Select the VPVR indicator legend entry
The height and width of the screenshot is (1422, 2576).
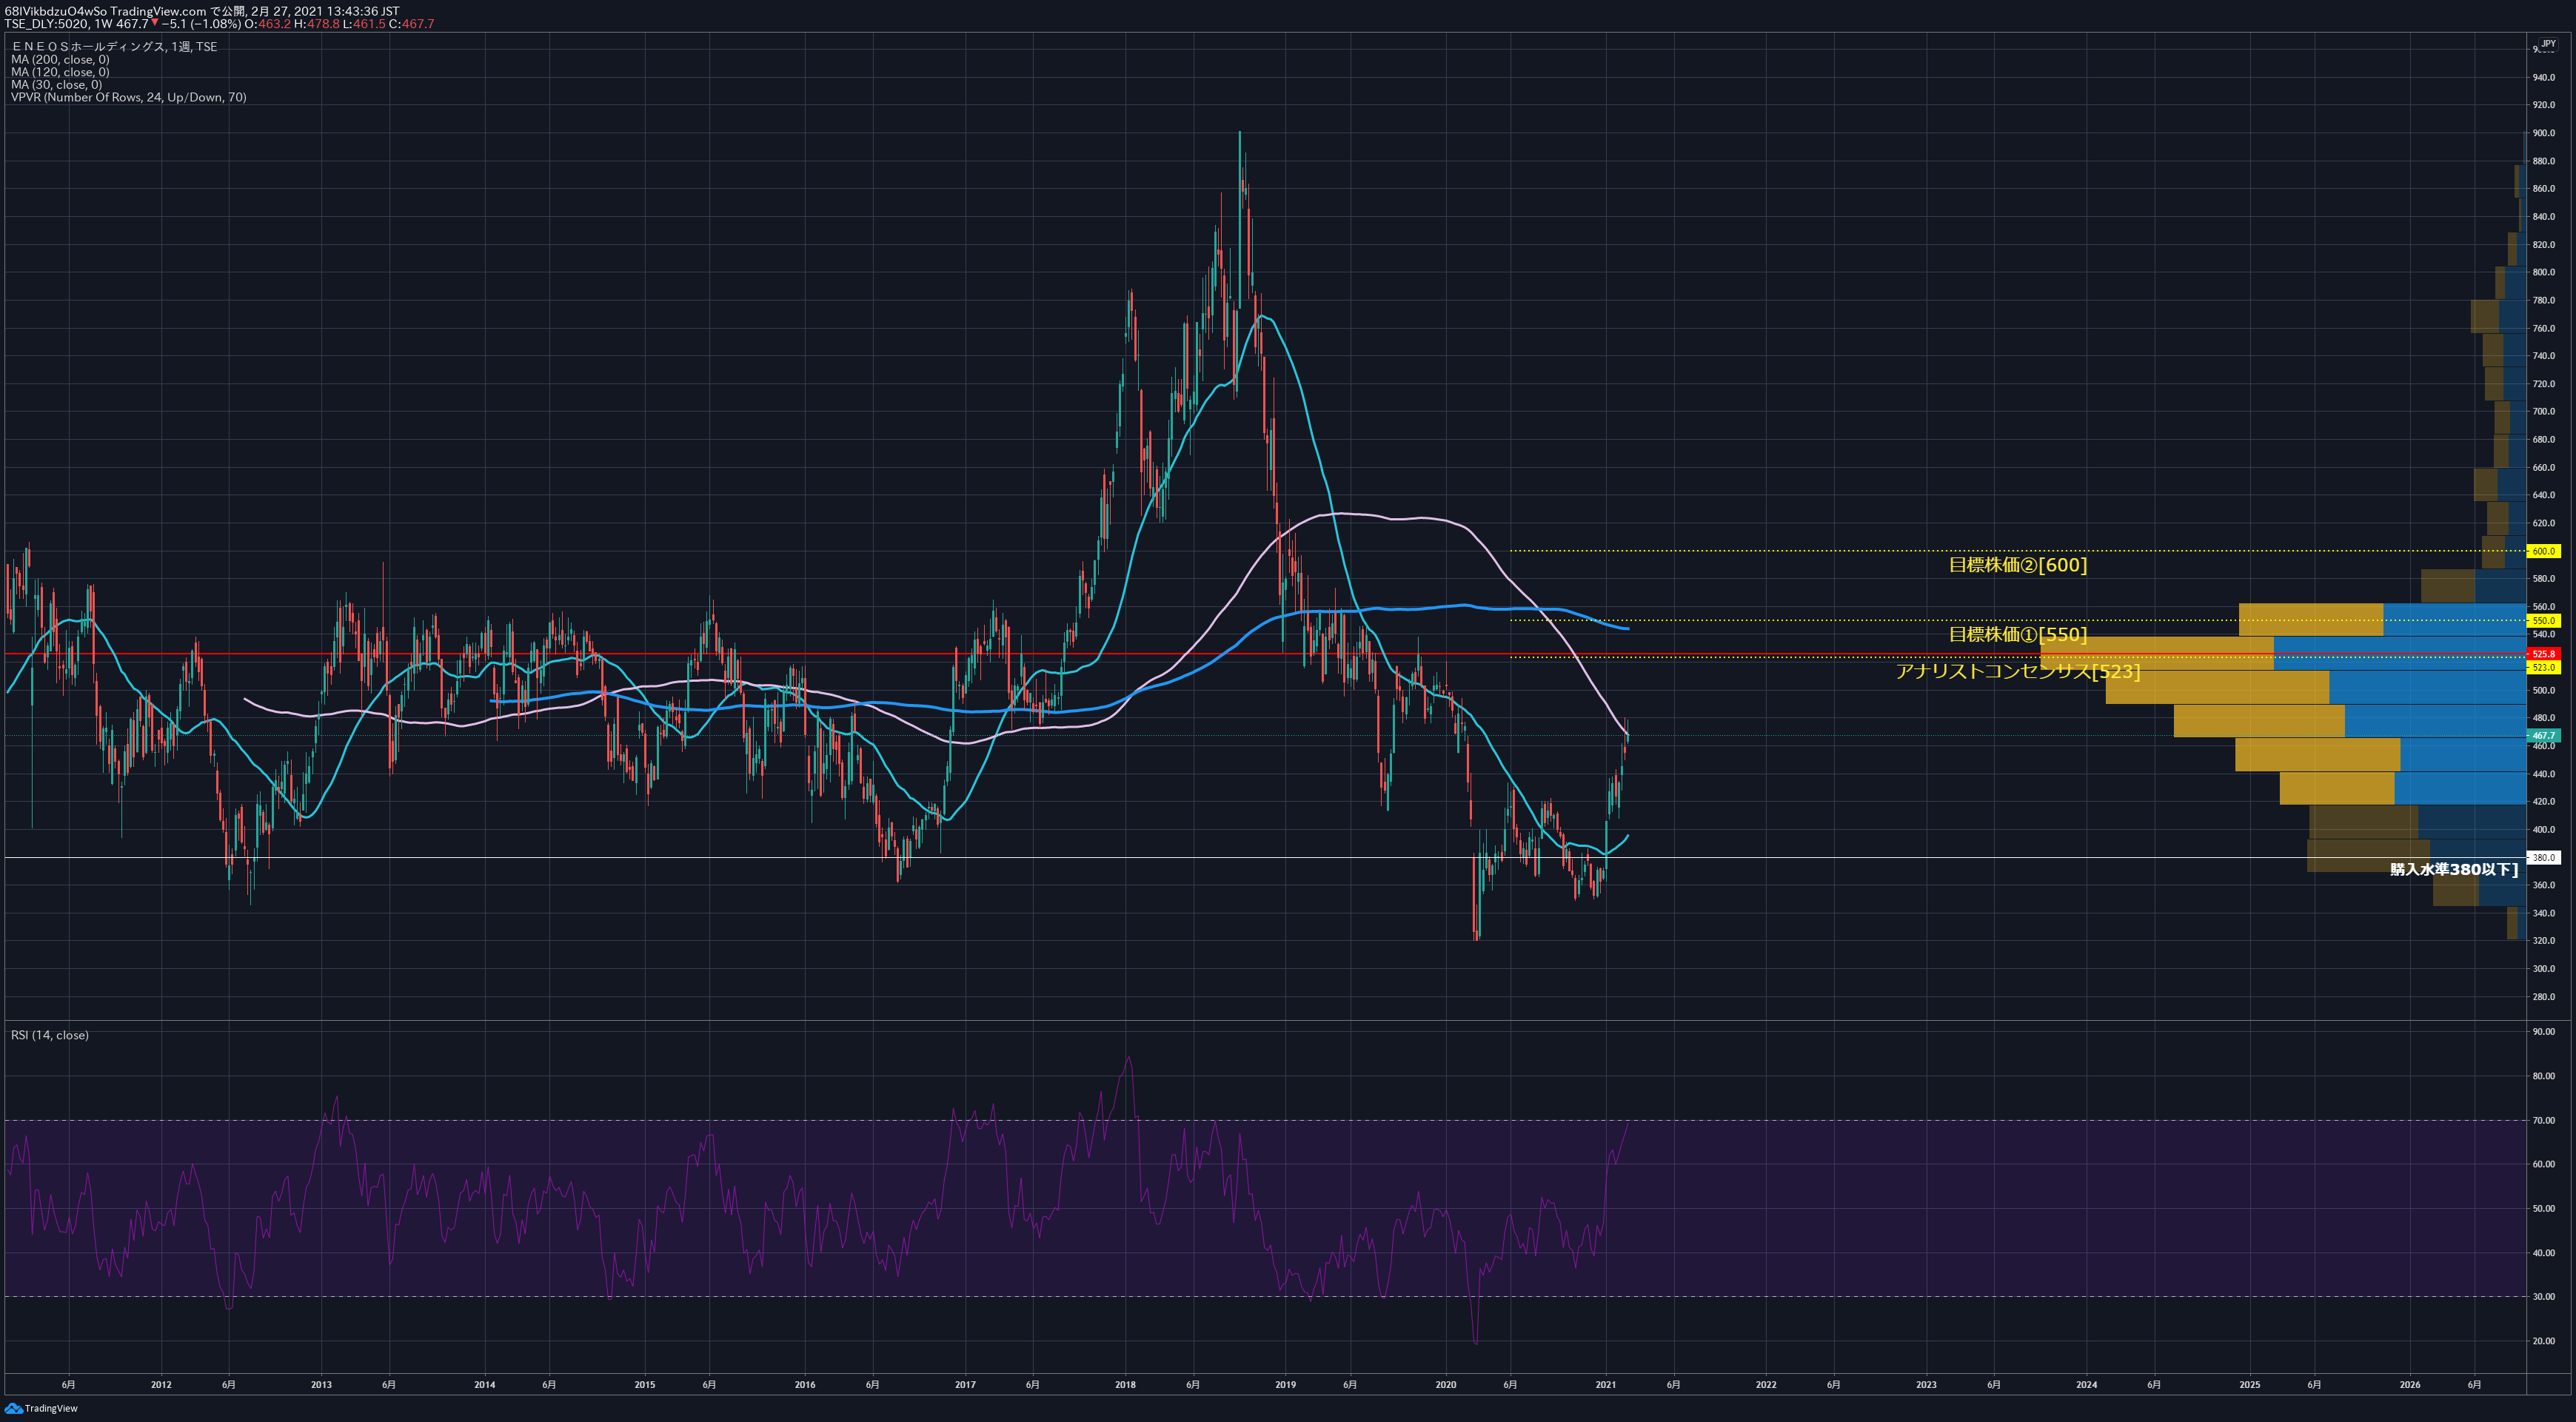click(x=128, y=97)
